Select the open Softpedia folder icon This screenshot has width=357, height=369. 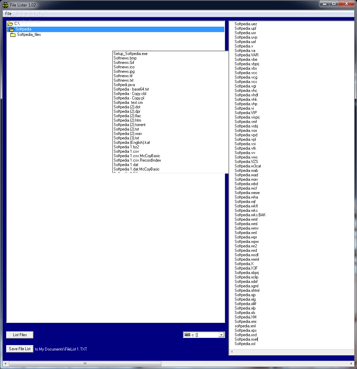[12, 29]
